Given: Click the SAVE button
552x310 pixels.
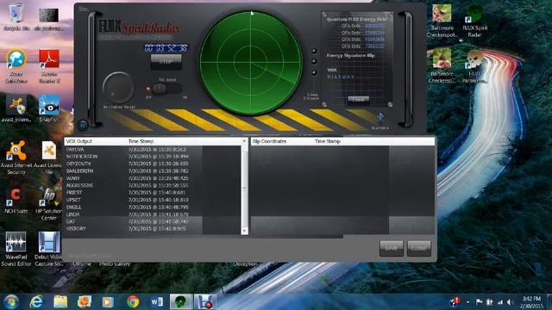Looking at the screenshot, I should coord(392,248).
